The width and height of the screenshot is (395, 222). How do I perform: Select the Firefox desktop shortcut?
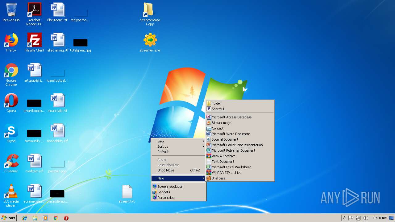(x=11, y=43)
